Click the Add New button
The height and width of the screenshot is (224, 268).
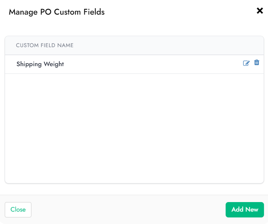(245, 210)
